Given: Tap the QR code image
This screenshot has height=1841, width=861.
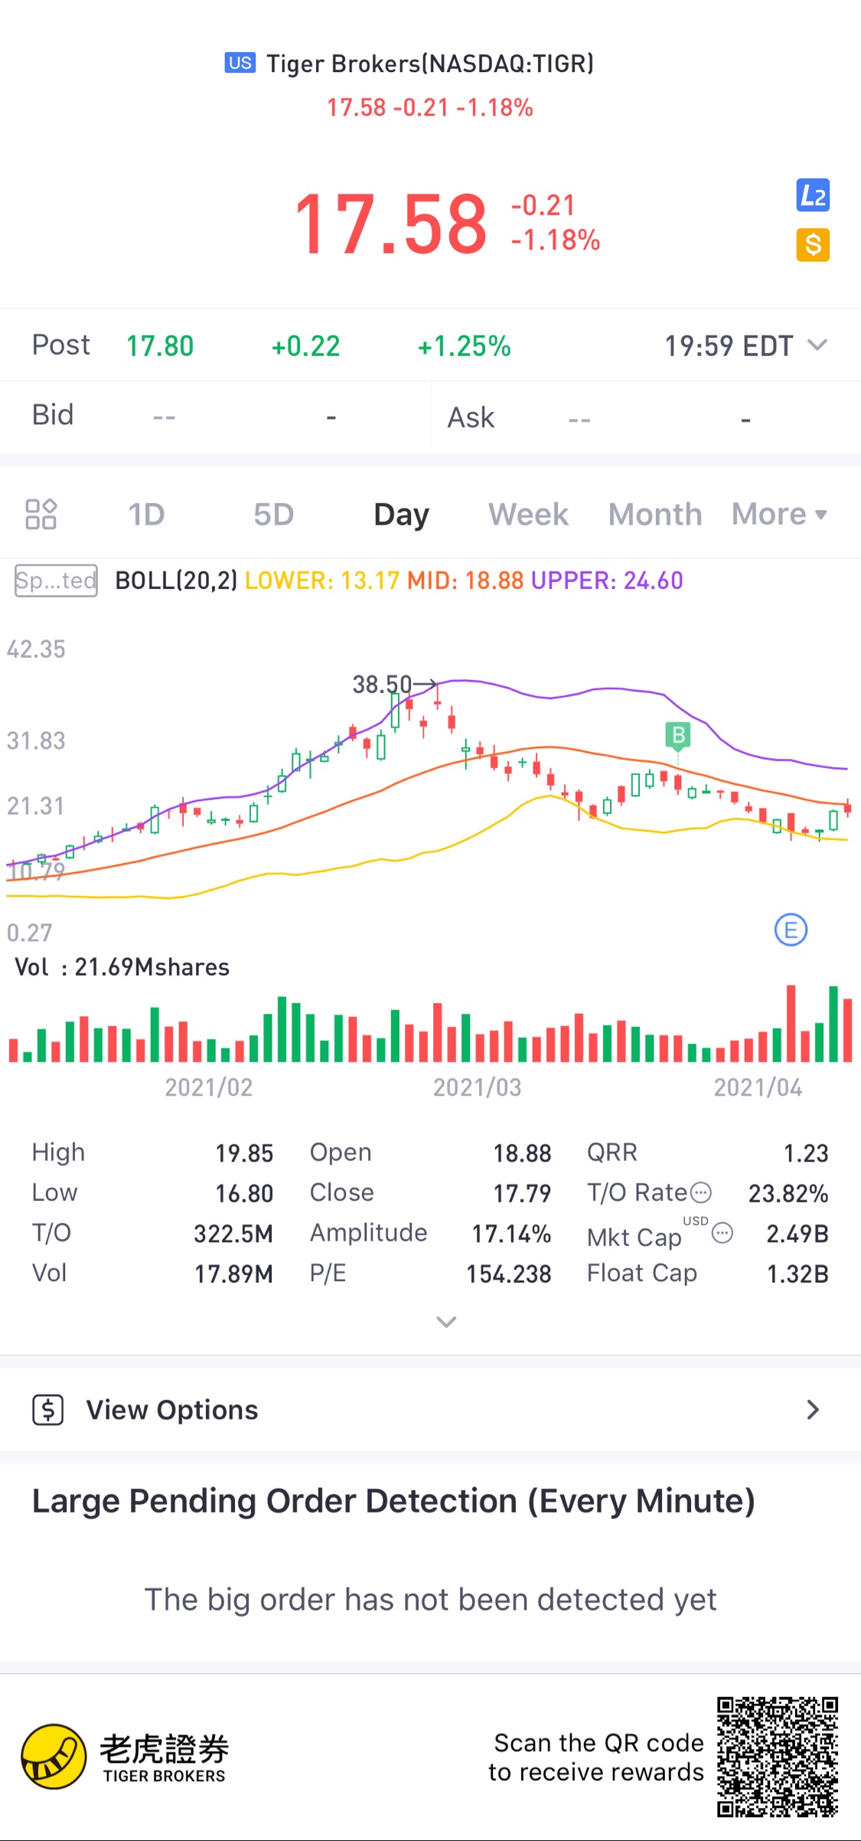Looking at the screenshot, I should tap(778, 1757).
